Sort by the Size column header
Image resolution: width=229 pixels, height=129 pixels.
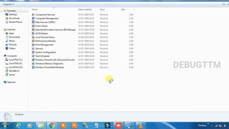123,10
